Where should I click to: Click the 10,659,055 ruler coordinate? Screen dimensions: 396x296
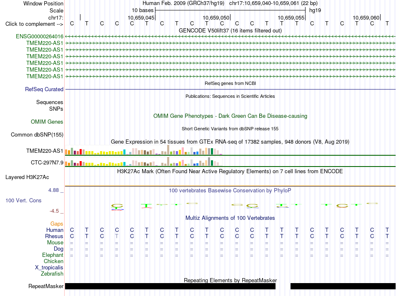coord(291,17)
